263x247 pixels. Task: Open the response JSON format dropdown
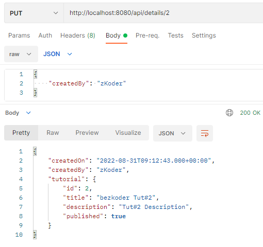coord(172,133)
